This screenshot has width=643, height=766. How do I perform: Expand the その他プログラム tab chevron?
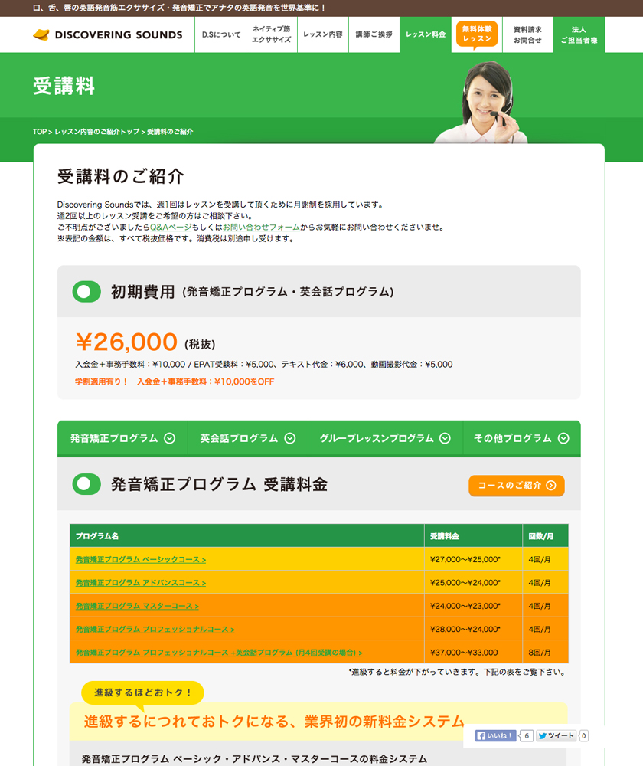(x=563, y=438)
